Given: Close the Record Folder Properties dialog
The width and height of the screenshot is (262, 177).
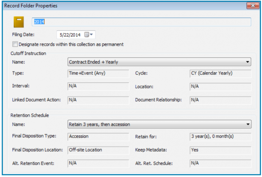Looking at the screenshot, I should pyautogui.click(x=250, y=6).
